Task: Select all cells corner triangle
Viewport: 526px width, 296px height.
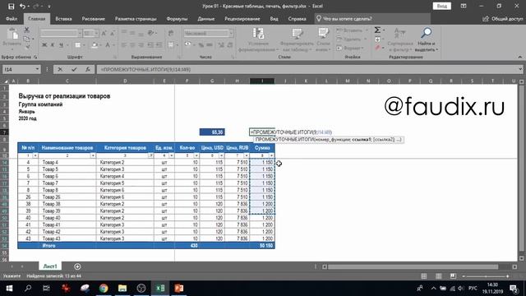Action: pos(5,81)
